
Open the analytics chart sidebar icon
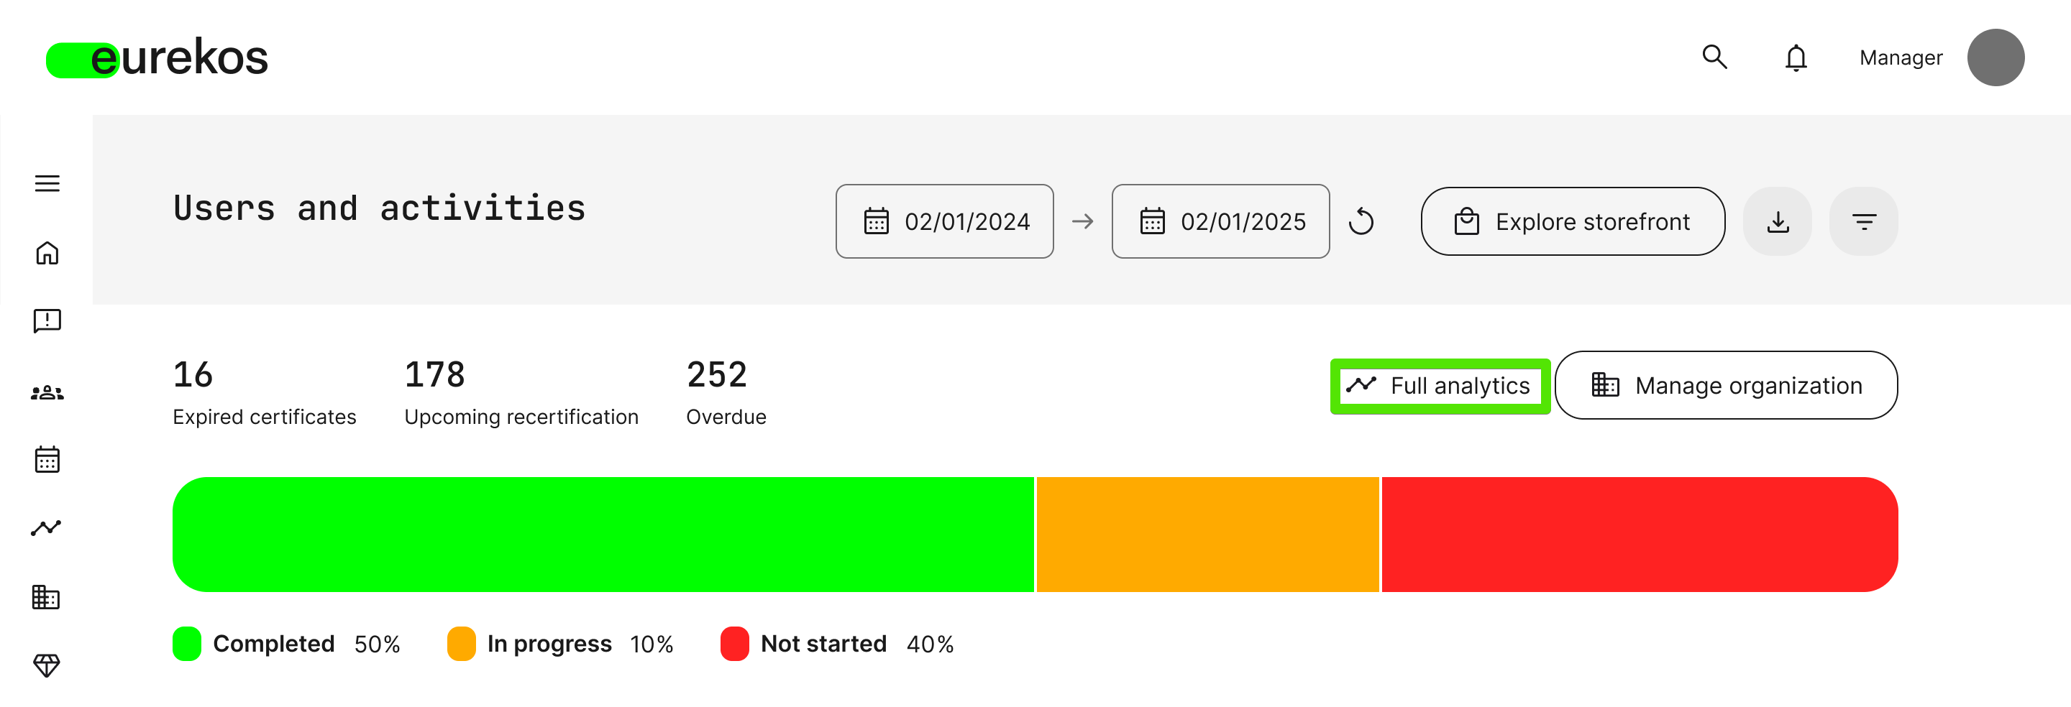[x=46, y=528]
